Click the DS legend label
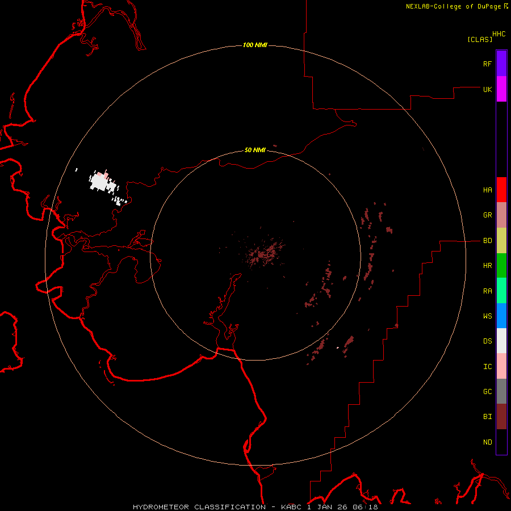This screenshot has width=511, height=511. click(487, 341)
